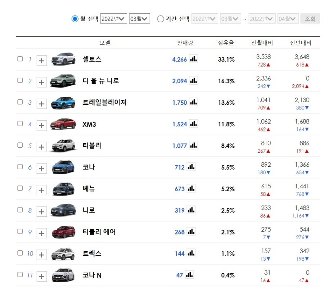Viewport: 324px width, 287px height.
Task: Open sales chart icon for 티볼리 row
Action: 193,145
